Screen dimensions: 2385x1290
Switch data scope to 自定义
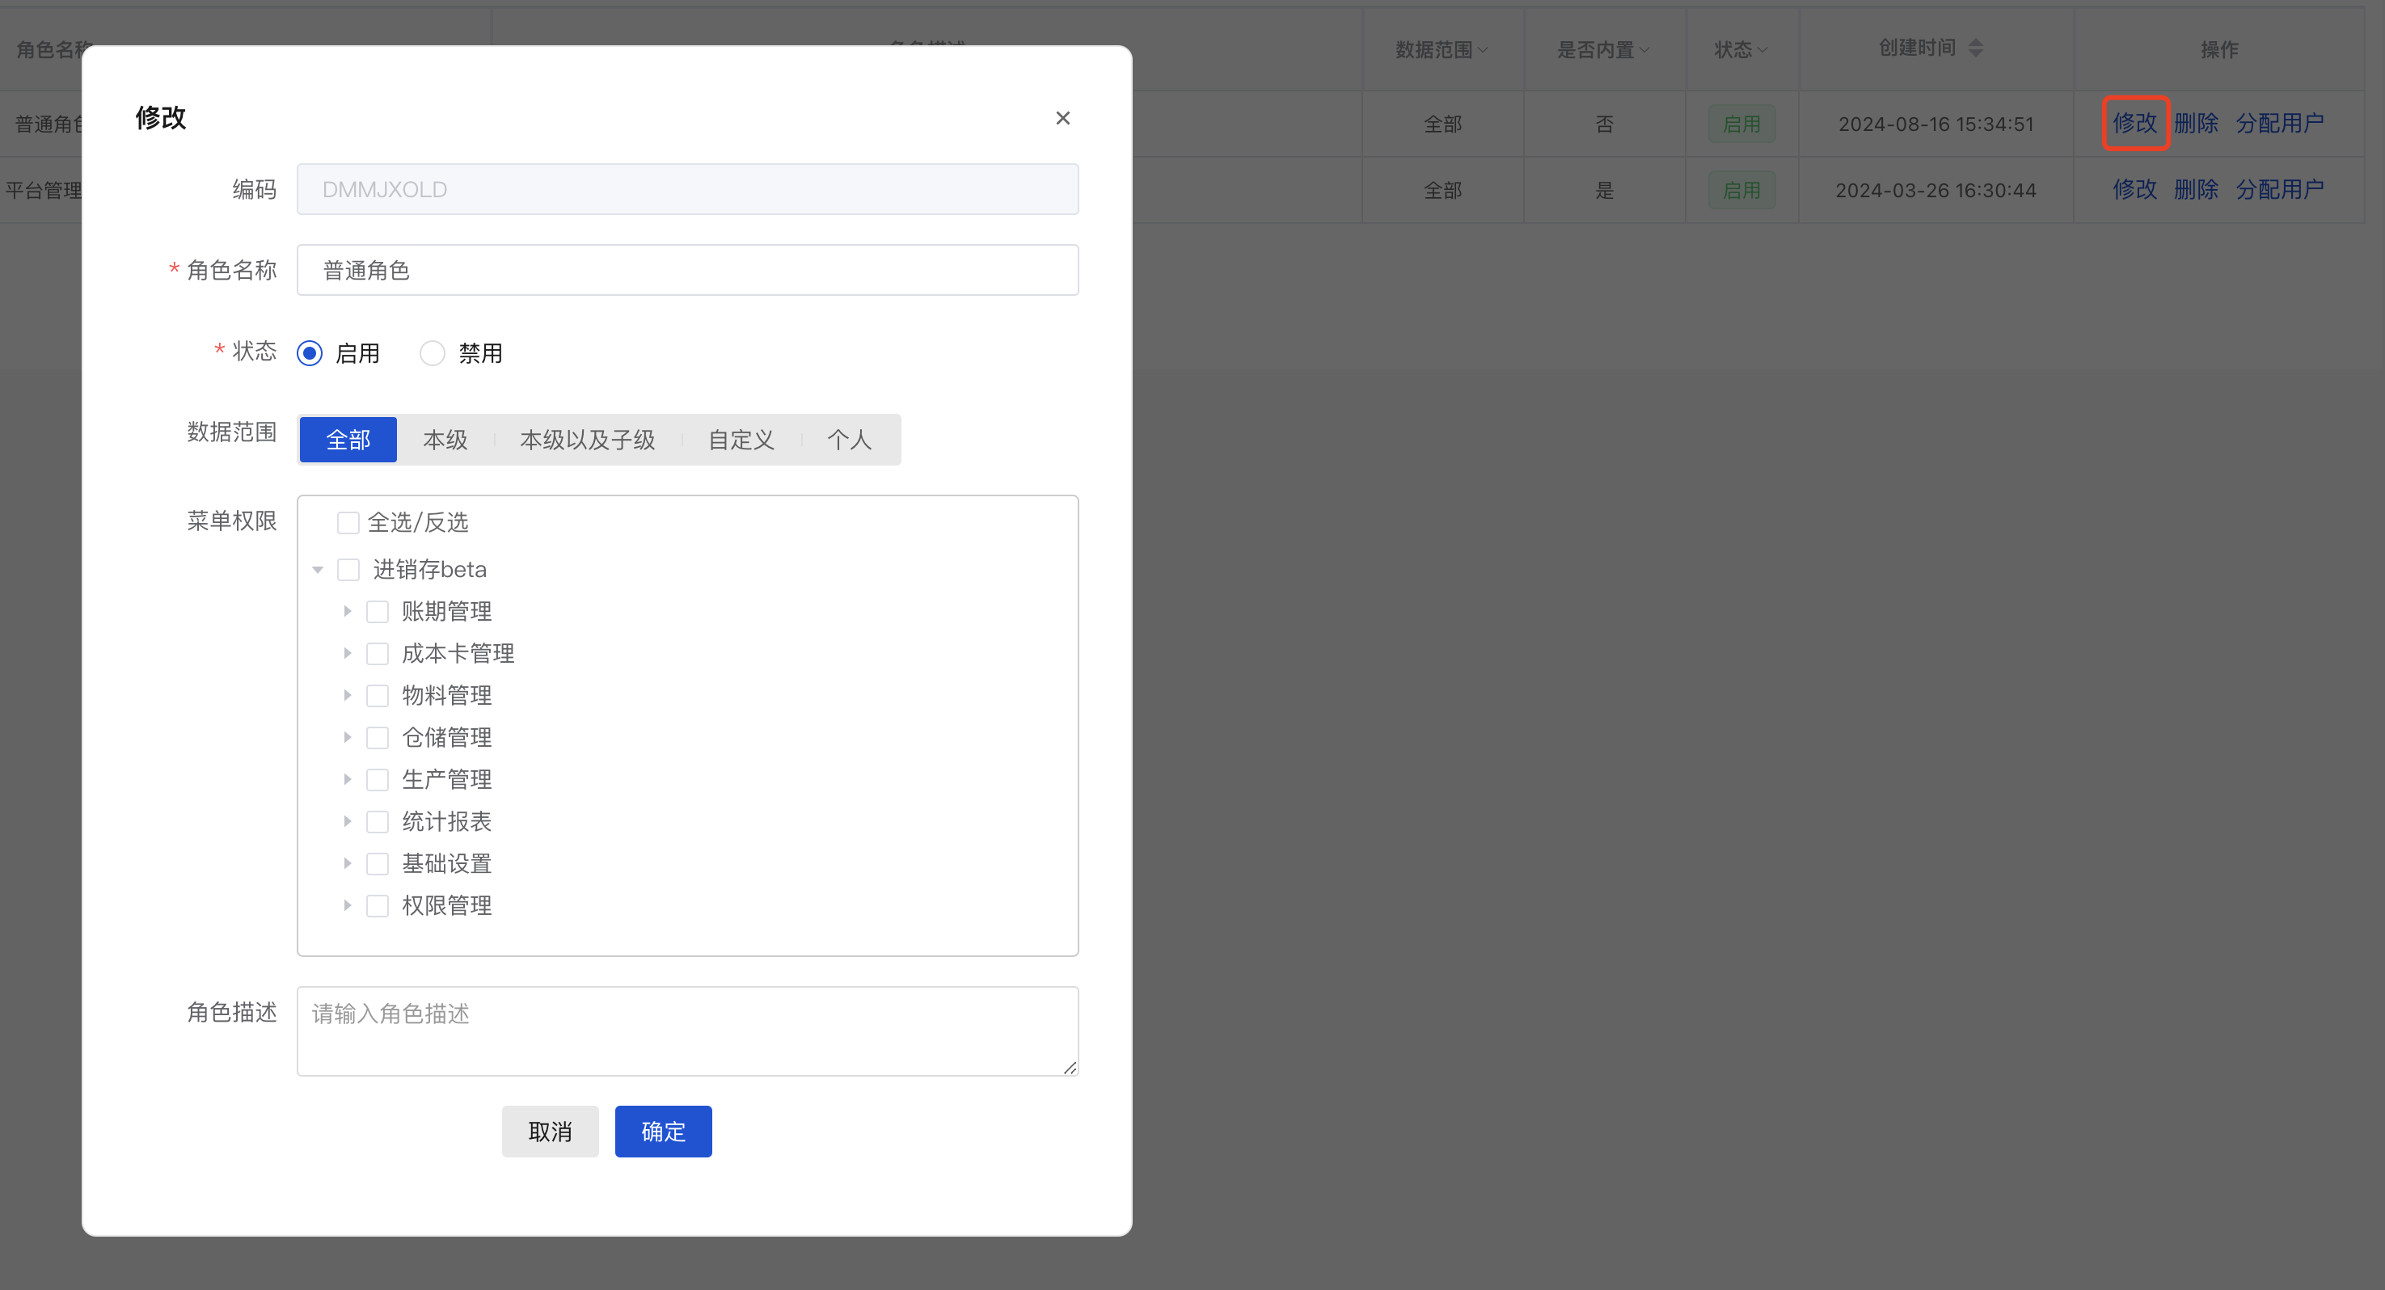(x=741, y=440)
